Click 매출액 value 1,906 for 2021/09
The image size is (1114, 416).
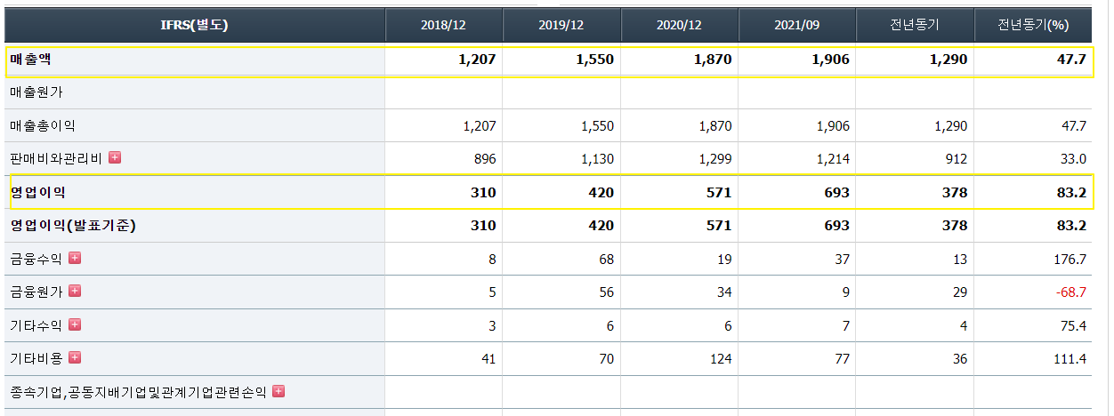pos(830,60)
